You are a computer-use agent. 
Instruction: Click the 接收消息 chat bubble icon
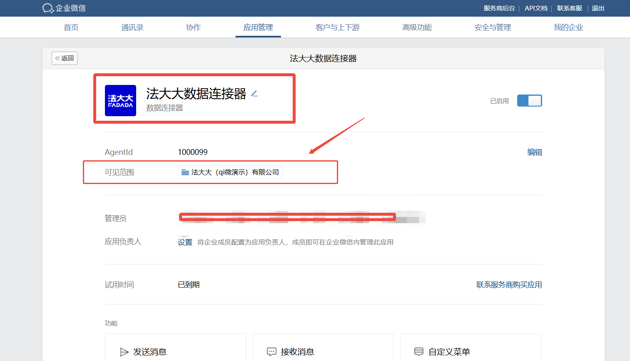pyautogui.click(x=271, y=352)
